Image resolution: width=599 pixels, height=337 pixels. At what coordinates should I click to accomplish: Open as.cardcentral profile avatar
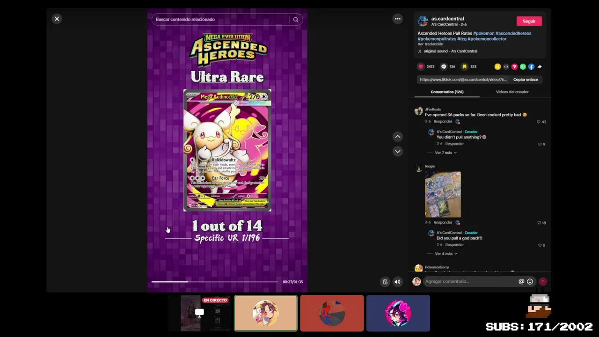point(423,21)
